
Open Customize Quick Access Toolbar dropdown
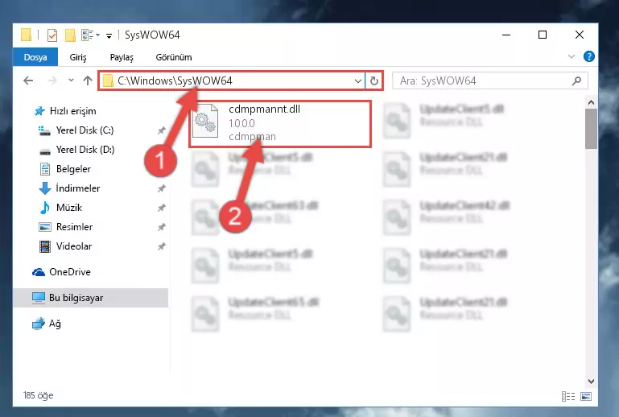pyautogui.click(x=109, y=36)
